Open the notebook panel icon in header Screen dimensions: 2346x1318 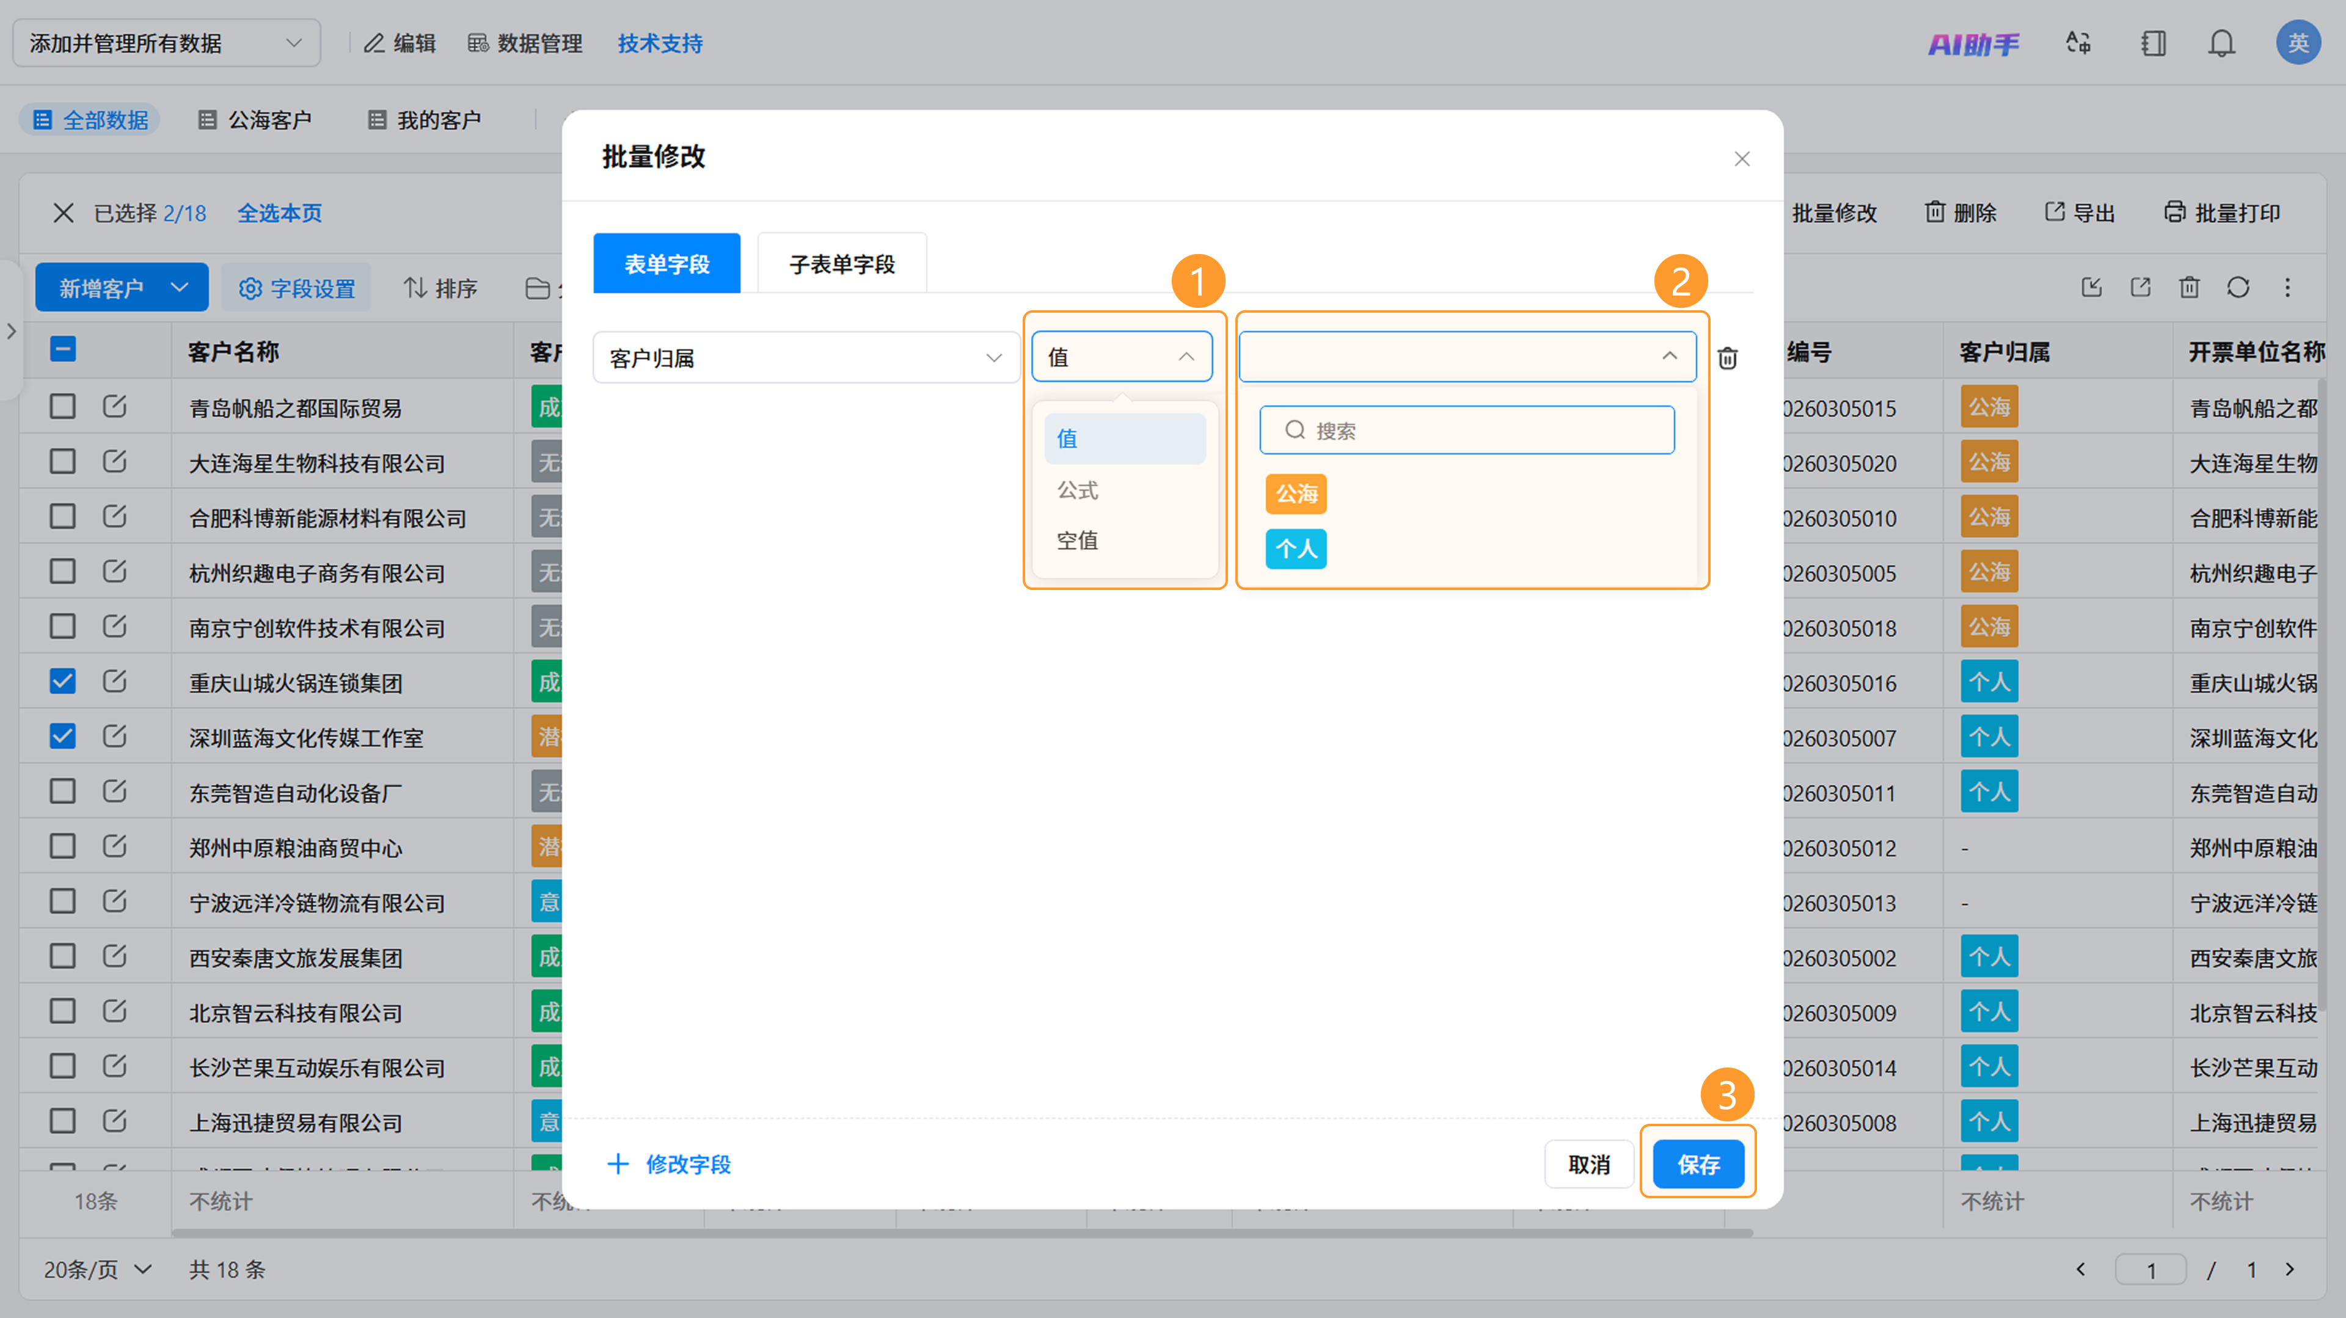point(2153,43)
